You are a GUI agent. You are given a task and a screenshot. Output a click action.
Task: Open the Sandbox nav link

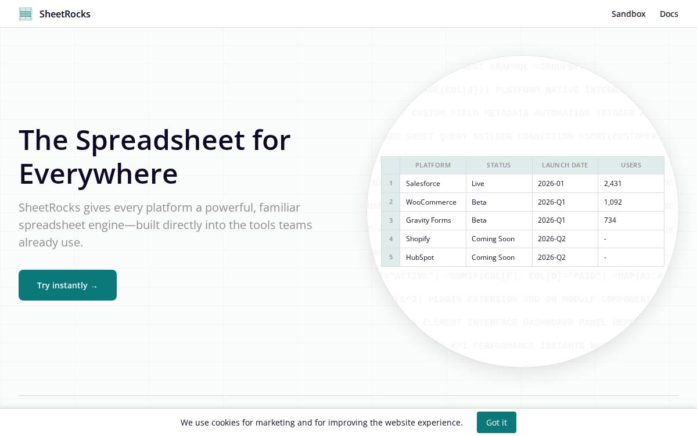628,14
